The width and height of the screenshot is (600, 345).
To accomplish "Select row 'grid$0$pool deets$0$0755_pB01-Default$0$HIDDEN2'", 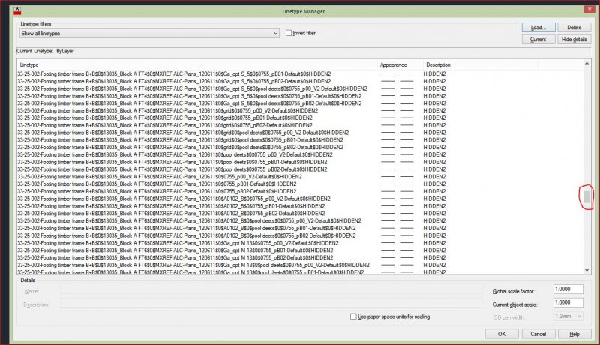I will click(301, 140).
